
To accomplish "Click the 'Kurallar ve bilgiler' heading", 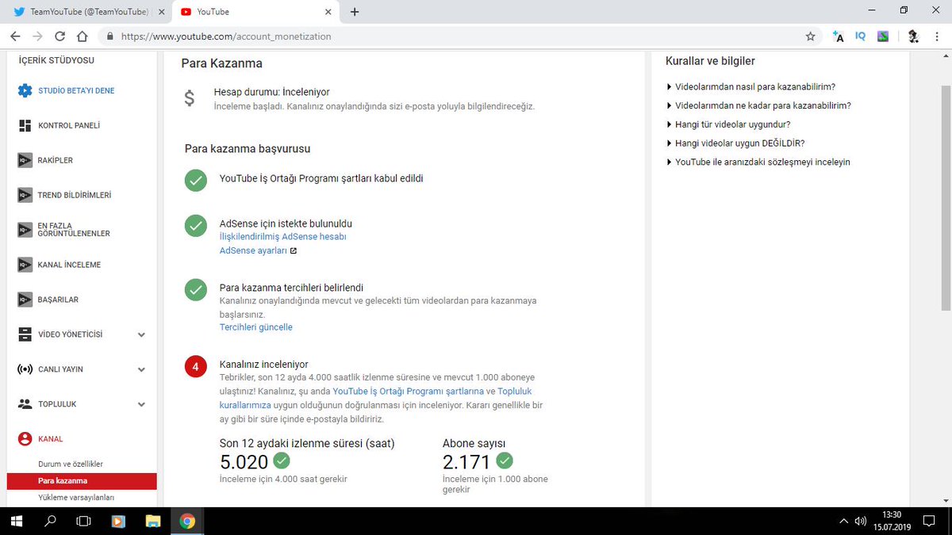I will tap(710, 61).
